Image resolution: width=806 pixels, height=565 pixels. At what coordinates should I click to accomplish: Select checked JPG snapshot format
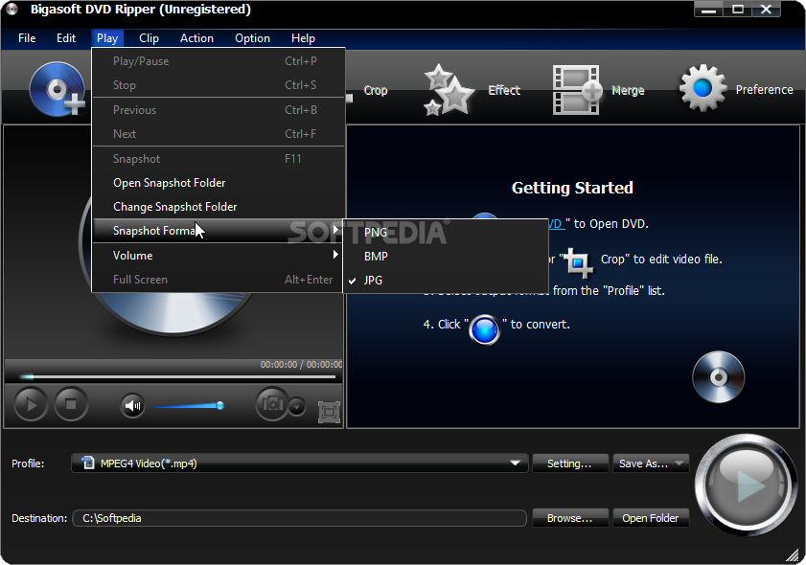click(x=447, y=281)
